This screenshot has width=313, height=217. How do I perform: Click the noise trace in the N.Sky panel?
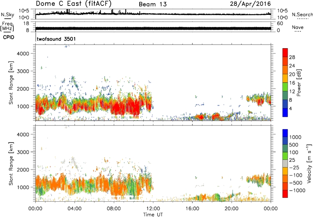(x=153, y=14)
